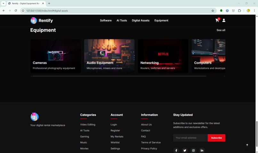Open the Equipment nav menu

161,20
